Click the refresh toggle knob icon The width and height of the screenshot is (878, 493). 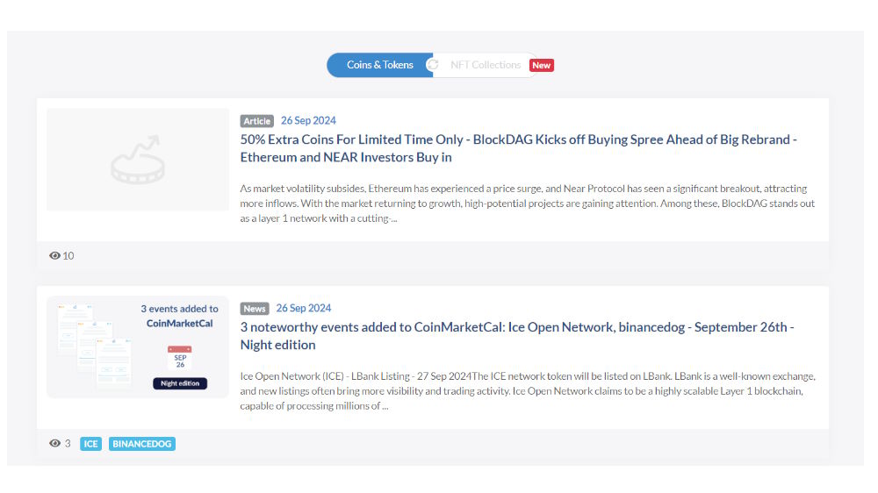click(433, 65)
